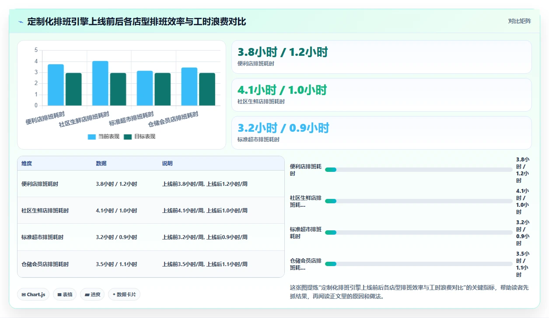This screenshot has width=549, height=318.
Task: Toggle the 目标表现 legend swatch
Action: tap(128, 137)
